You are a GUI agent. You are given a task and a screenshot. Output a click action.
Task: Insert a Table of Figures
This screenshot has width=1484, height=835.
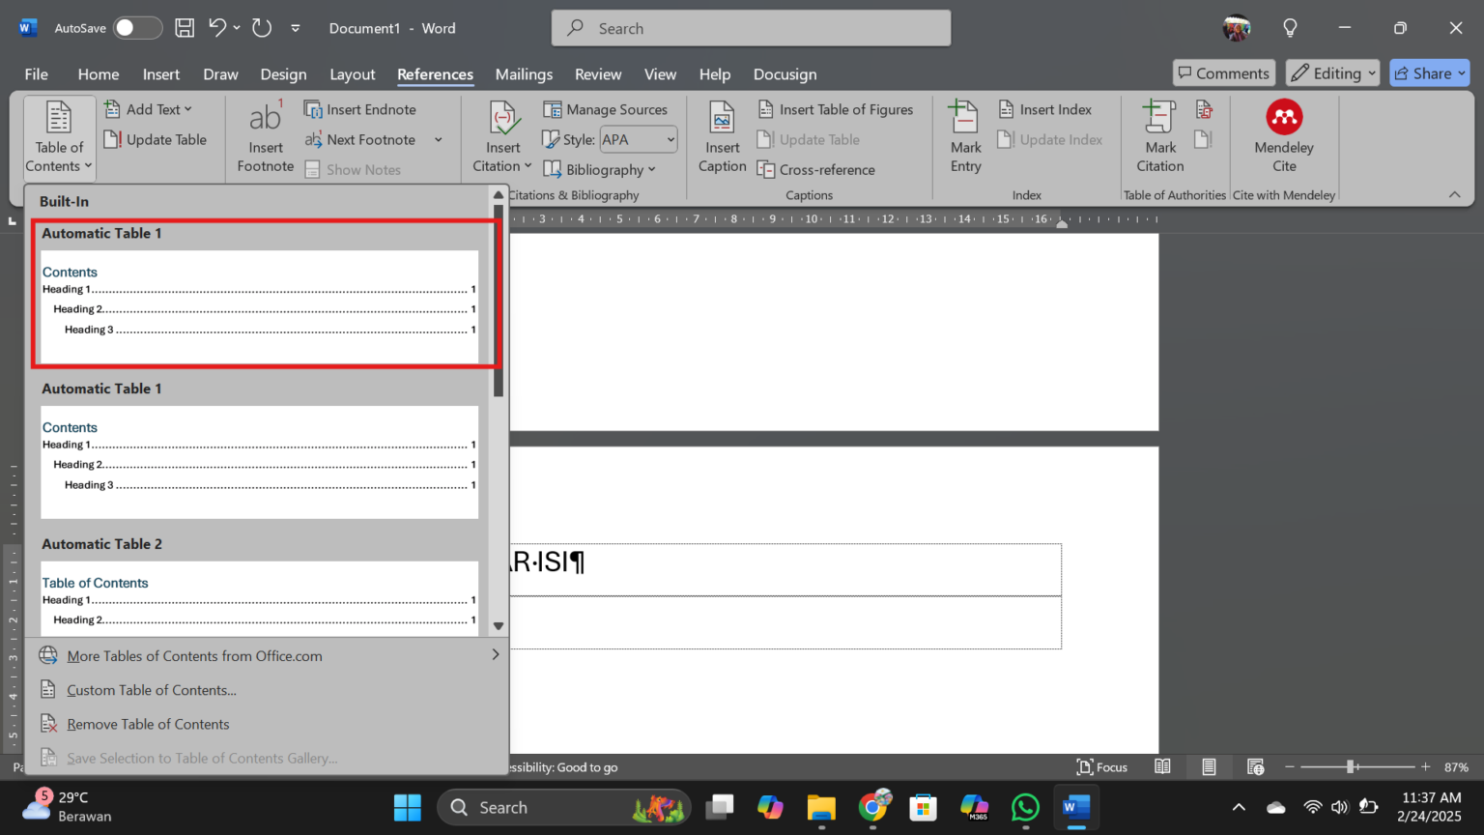coord(836,109)
